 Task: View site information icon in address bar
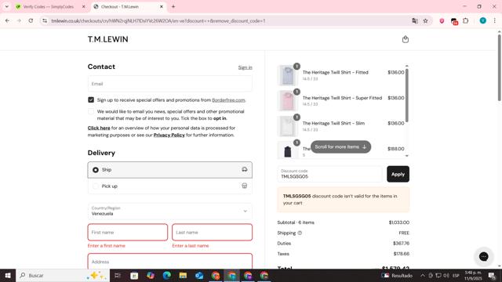tap(45, 21)
